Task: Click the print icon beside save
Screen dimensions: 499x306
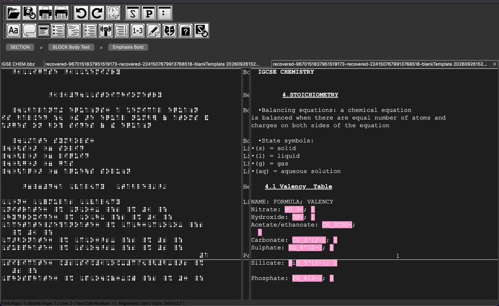Action: point(45,13)
